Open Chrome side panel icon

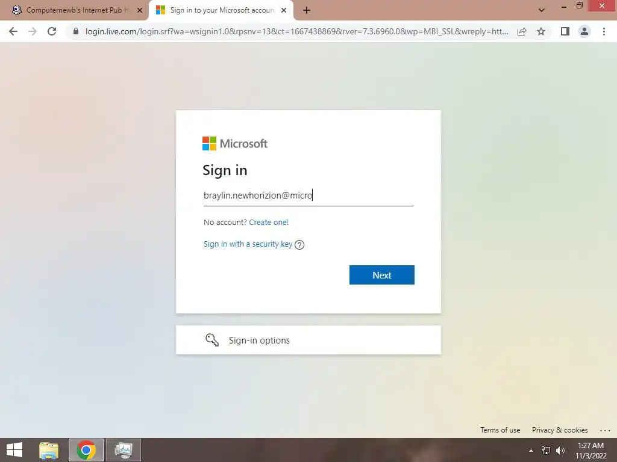(565, 31)
